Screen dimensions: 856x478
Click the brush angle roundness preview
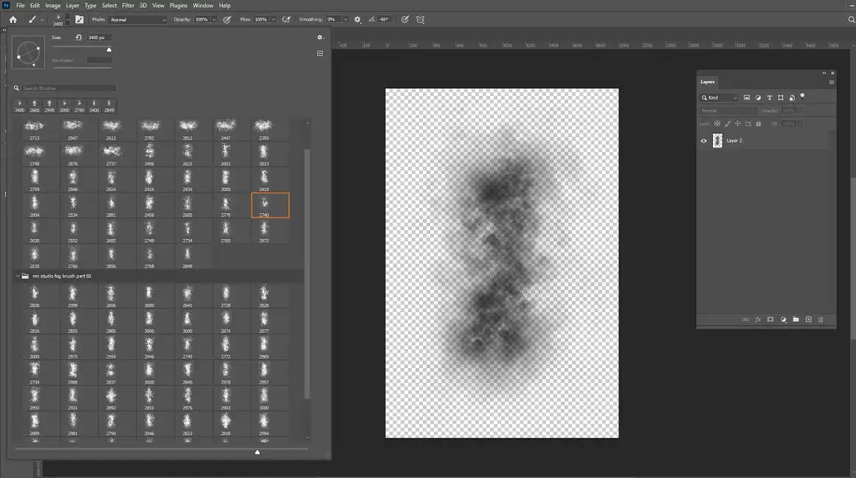[28, 53]
